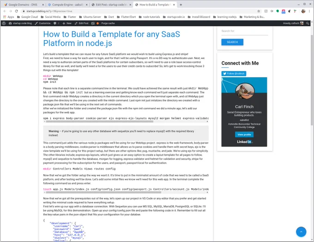
Task: Open Social Media bookmarks folder
Action: point(51,17)
